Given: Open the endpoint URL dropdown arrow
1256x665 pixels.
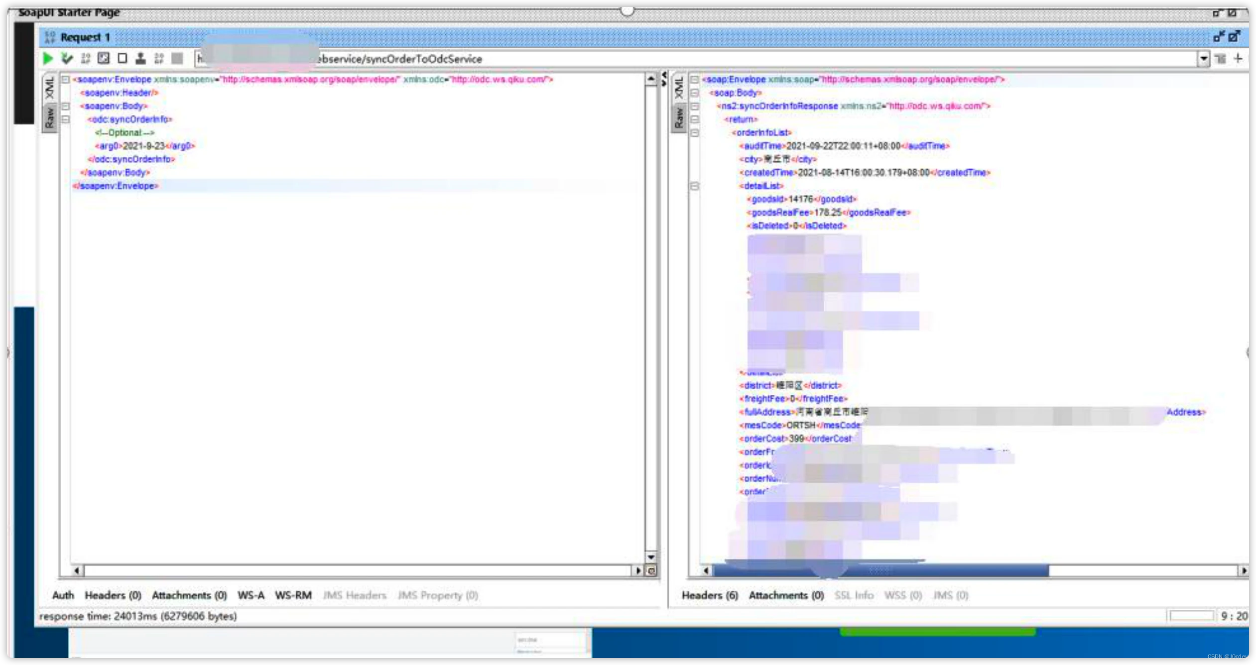Looking at the screenshot, I should click(x=1203, y=59).
